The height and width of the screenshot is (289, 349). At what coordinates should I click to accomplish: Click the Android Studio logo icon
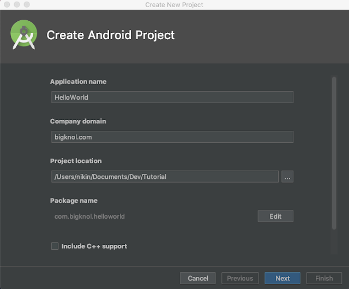click(23, 34)
